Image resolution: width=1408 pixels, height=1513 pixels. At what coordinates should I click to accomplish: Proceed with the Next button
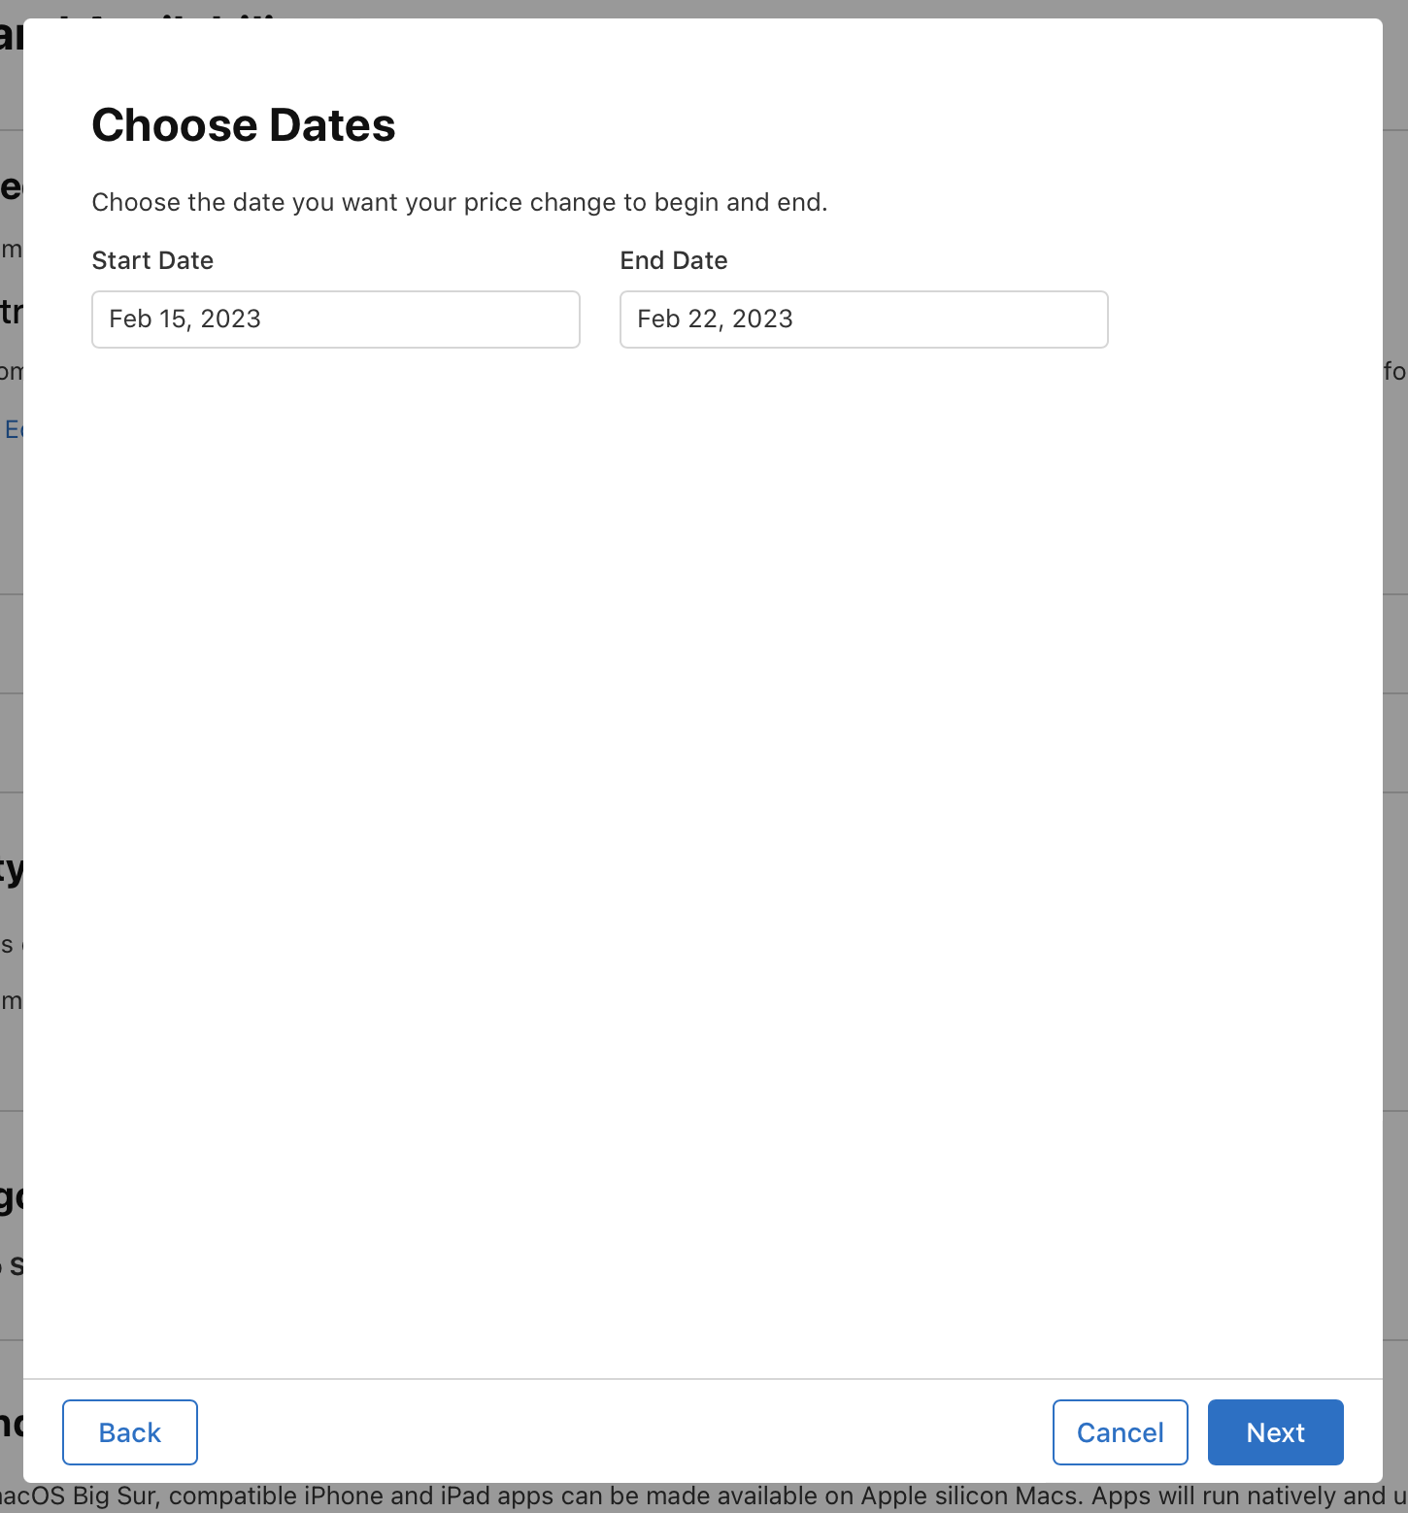pyautogui.click(x=1275, y=1432)
